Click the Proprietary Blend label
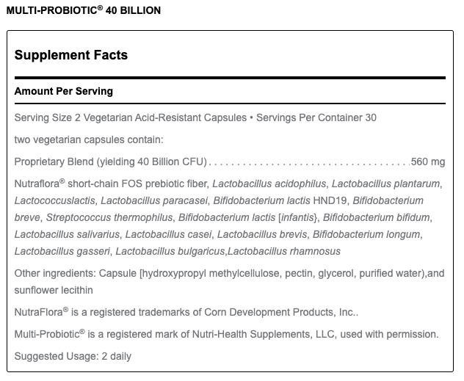The height and width of the screenshot is (381, 464). pos(110,162)
